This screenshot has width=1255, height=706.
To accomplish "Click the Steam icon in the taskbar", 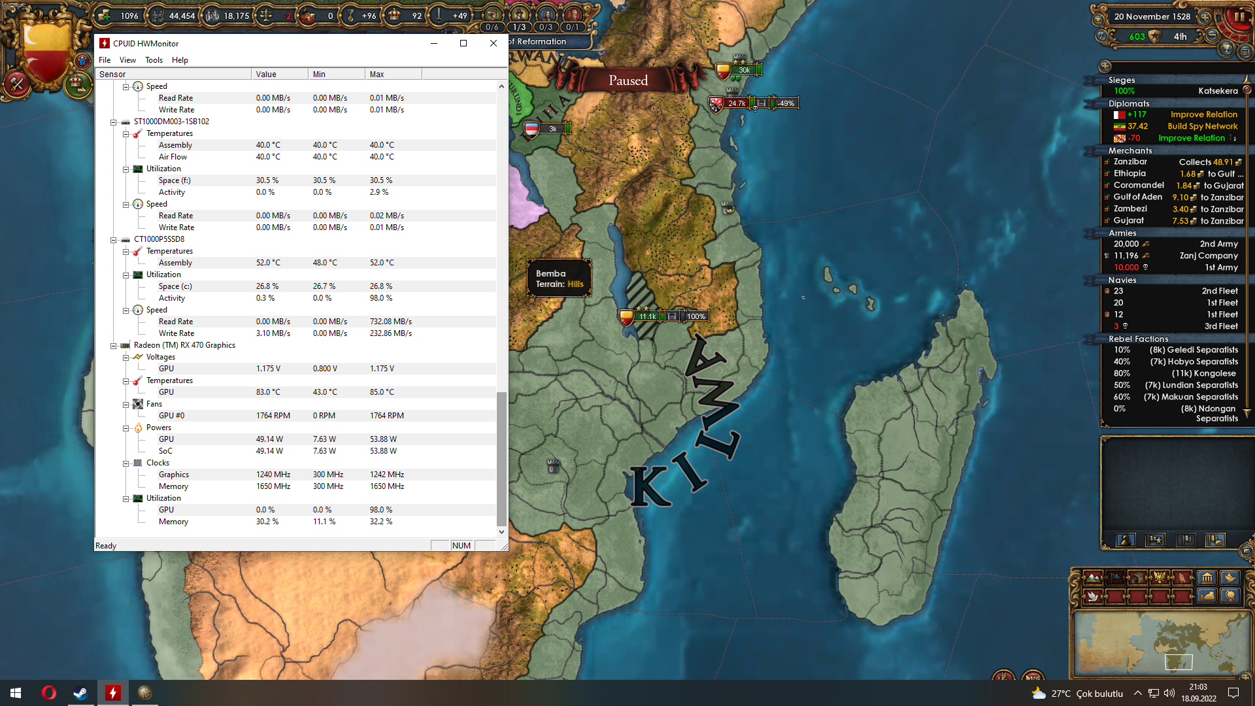I will pyautogui.click(x=80, y=693).
